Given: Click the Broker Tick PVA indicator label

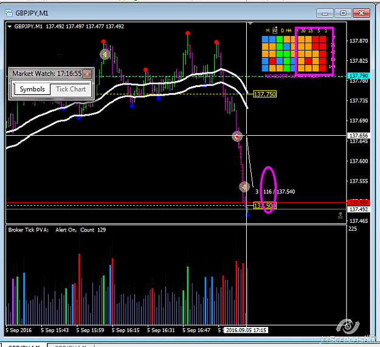Looking at the screenshot, I should pyautogui.click(x=29, y=230).
